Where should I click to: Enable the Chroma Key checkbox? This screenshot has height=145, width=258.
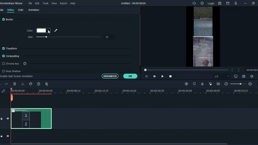[4, 64]
